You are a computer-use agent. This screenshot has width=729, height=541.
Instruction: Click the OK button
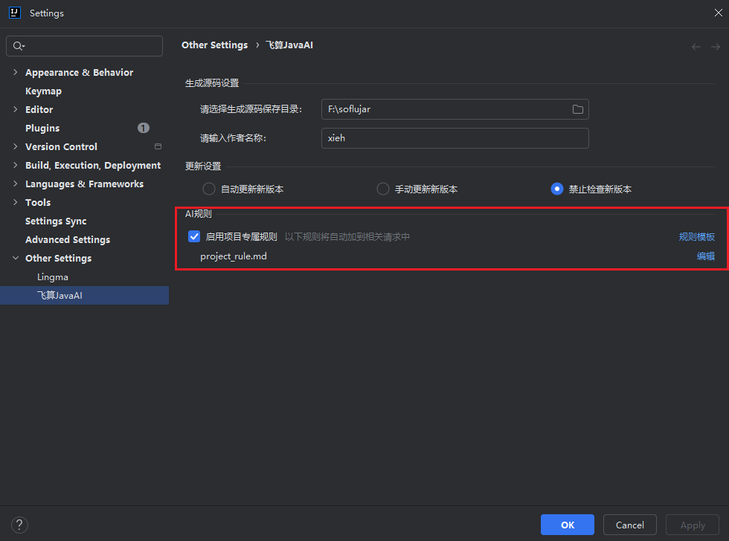click(567, 525)
